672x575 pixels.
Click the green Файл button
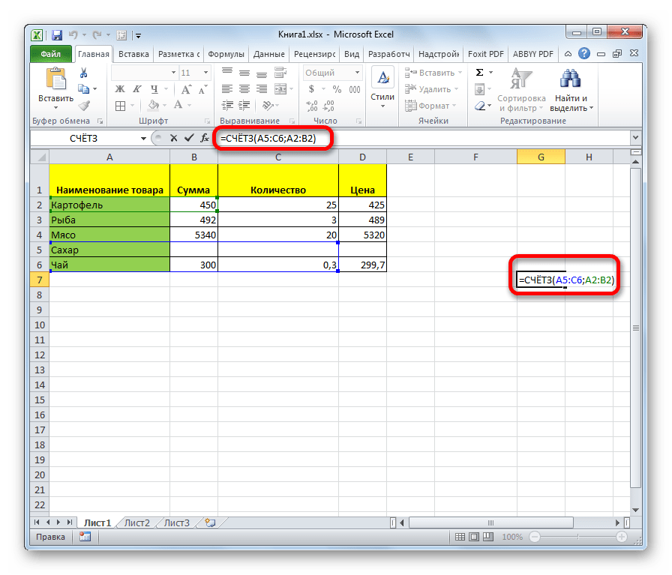pos(50,54)
